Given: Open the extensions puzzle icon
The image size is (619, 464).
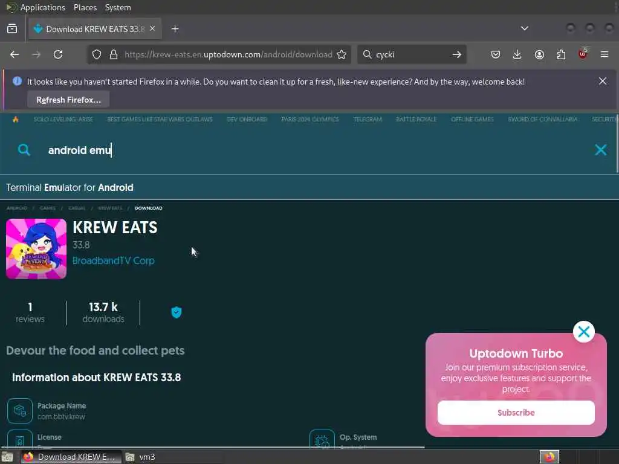Looking at the screenshot, I should pyautogui.click(x=561, y=54).
